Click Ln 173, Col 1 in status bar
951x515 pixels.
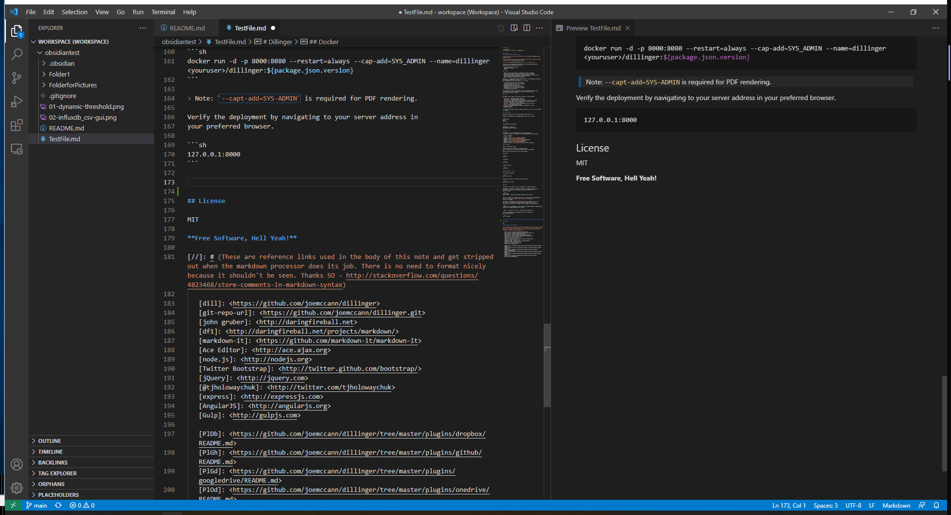pyautogui.click(x=789, y=505)
